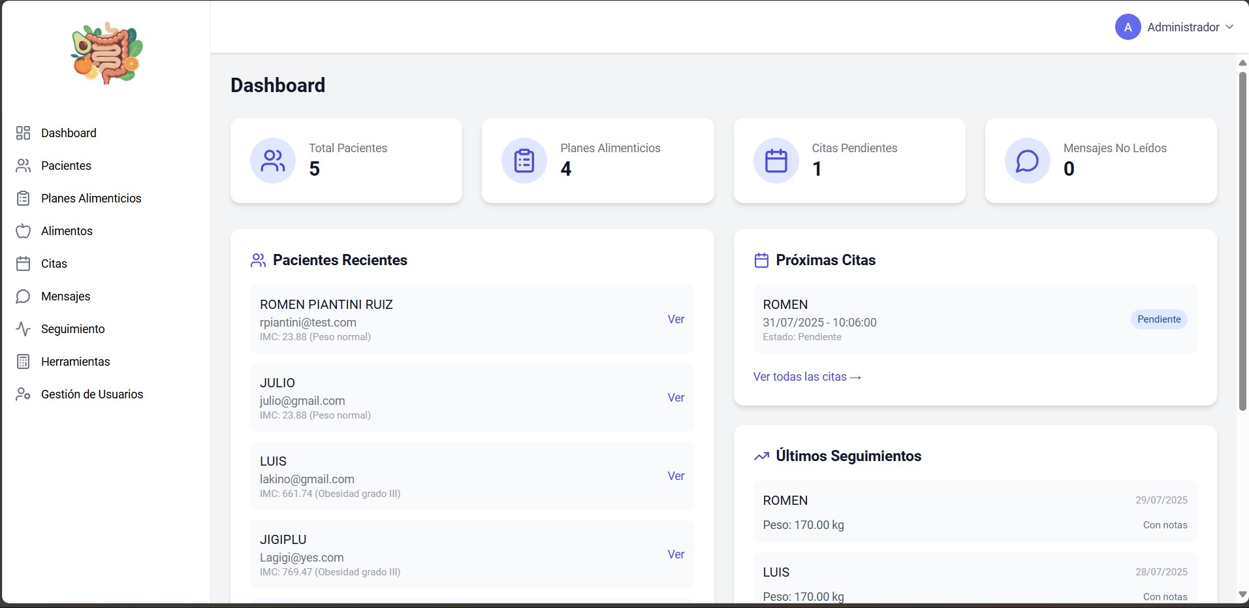Open Planes Alimenticios from sidebar menu
Viewport: 1249px width, 608px height.
(91, 199)
